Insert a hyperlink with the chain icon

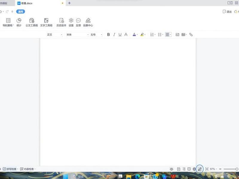click(191, 35)
